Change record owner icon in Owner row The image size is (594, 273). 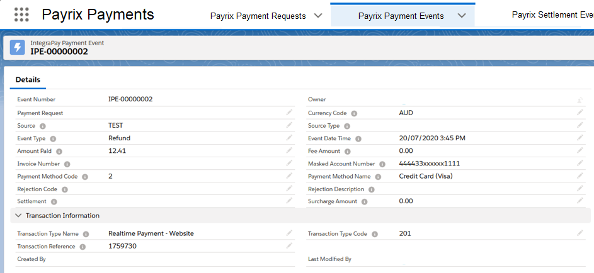tap(580, 100)
